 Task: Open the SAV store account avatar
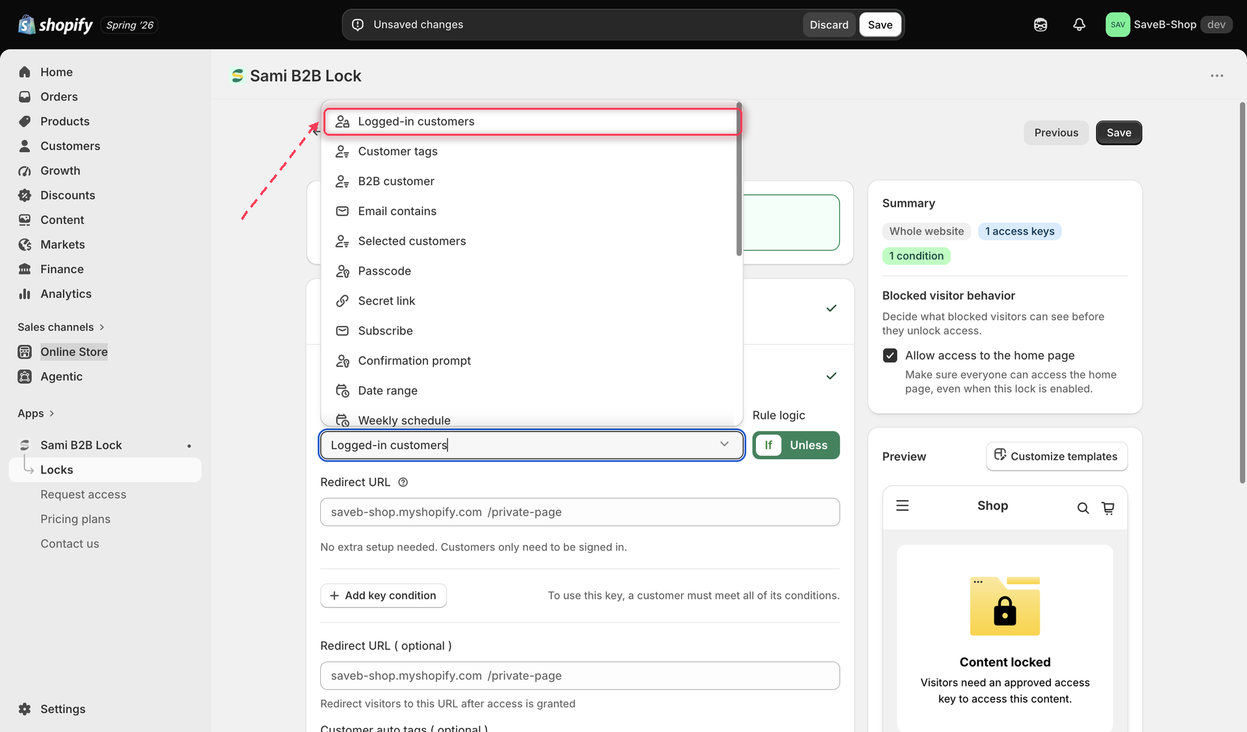tap(1118, 25)
